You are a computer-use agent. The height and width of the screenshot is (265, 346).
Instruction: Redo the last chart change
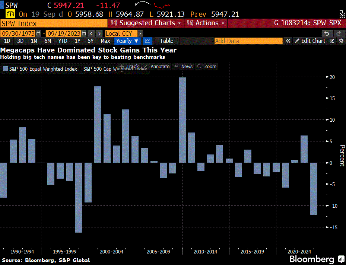coord(339,33)
